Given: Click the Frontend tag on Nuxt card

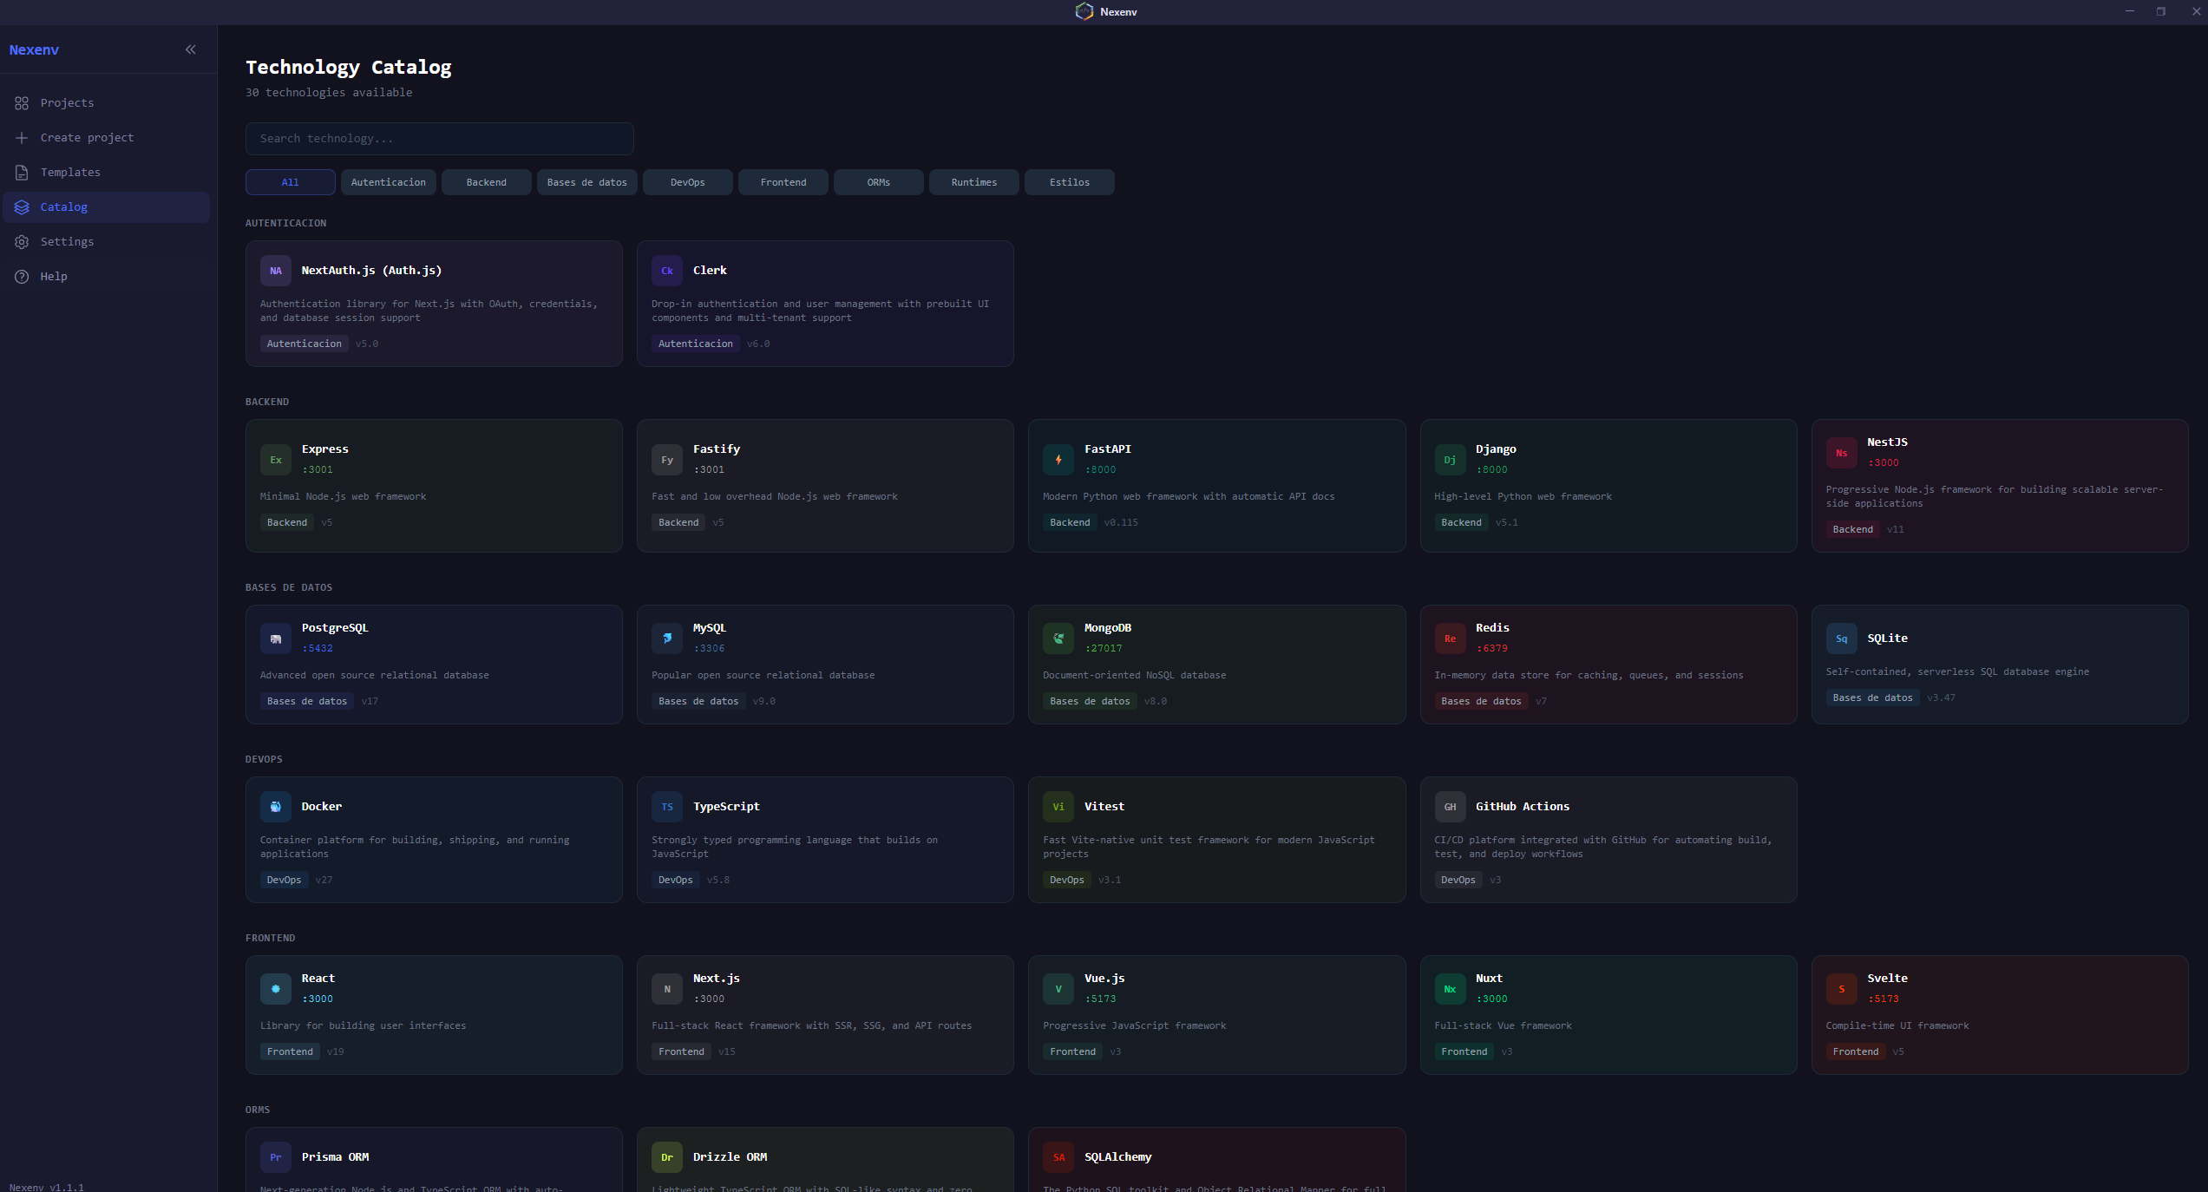Looking at the screenshot, I should [x=1464, y=1051].
